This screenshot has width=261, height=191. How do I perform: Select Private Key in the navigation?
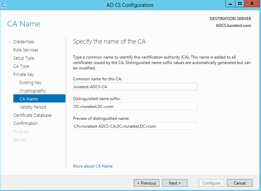[x=24, y=75]
